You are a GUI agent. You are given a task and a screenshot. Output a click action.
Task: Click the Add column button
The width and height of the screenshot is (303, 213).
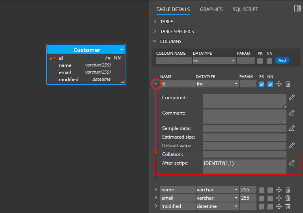pos(282,61)
